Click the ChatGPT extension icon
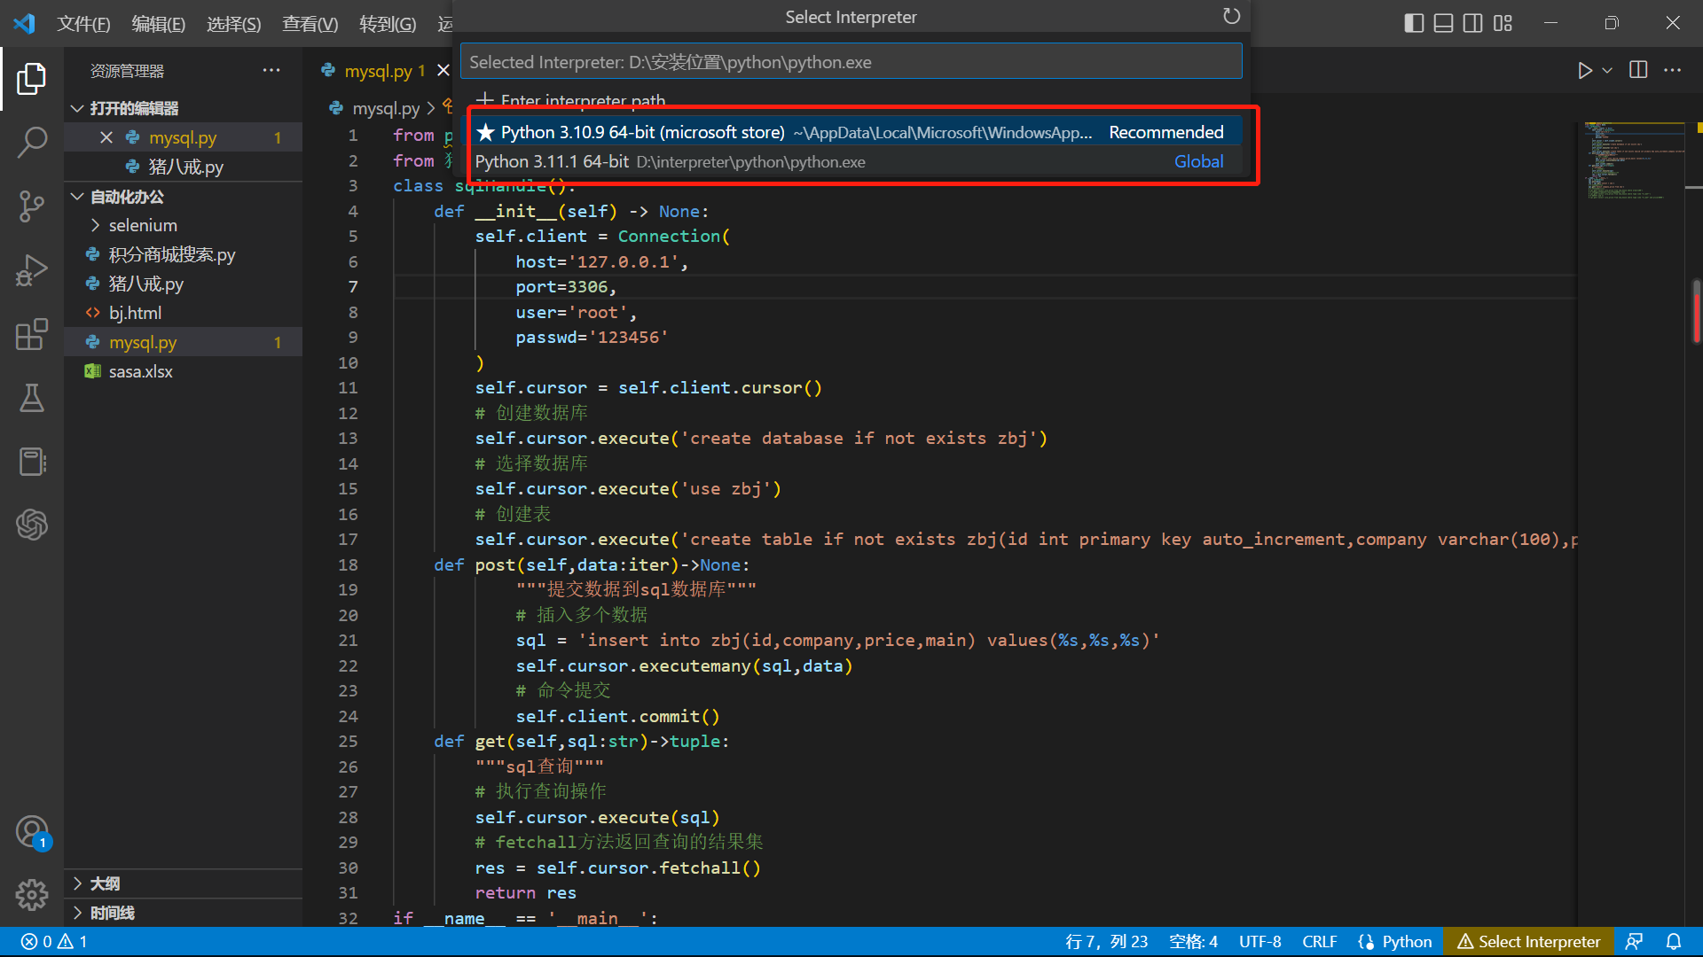This screenshot has width=1703, height=957. (32, 525)
